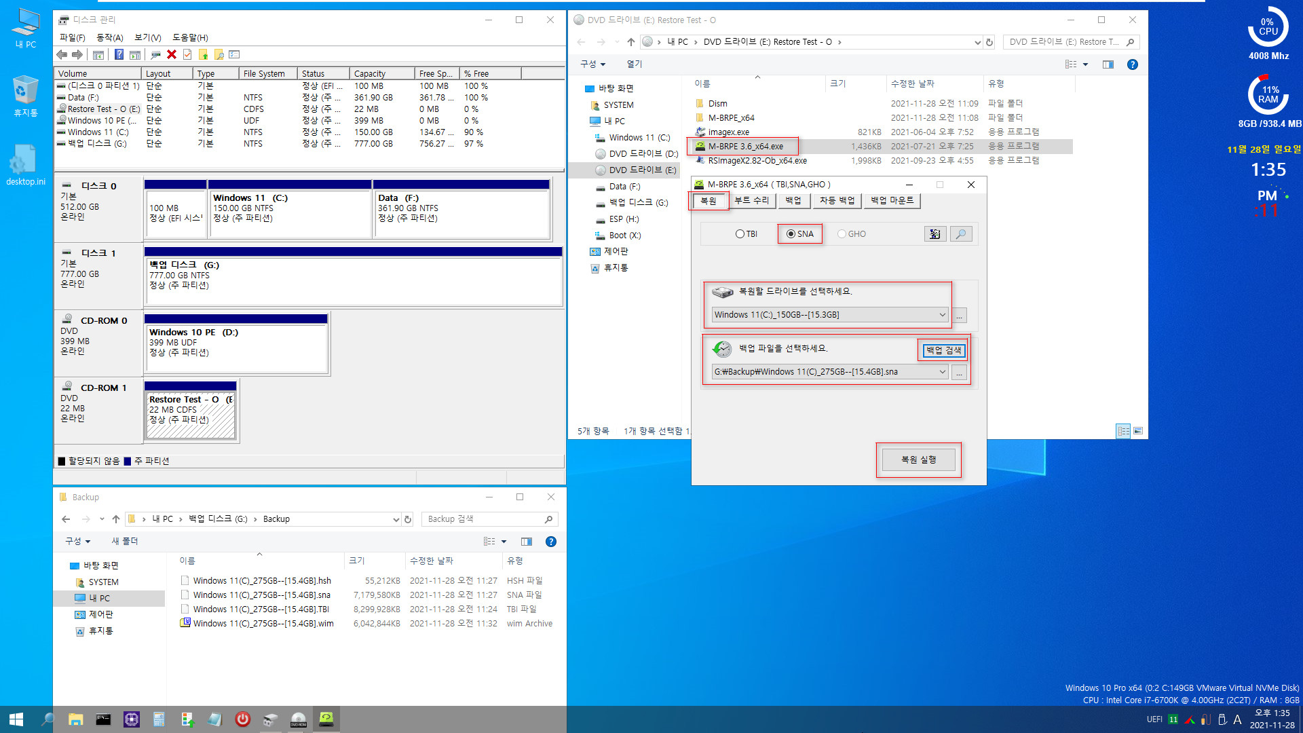Click the taskbar search magnifier

coord(48,719)
